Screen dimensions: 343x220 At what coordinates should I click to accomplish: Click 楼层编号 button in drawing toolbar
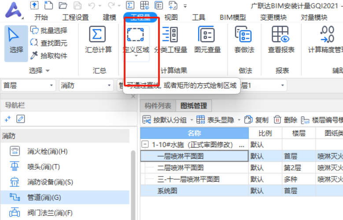[322, 120]
